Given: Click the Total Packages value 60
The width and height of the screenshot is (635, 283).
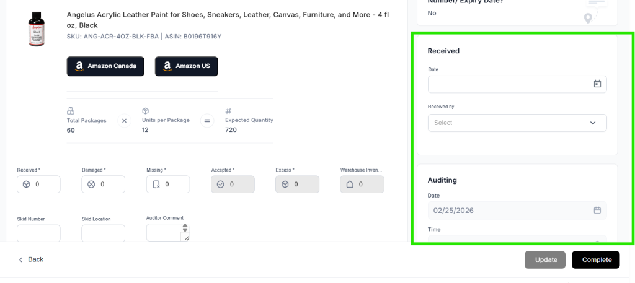Looking at the screenshot, I should pos(71,130).
